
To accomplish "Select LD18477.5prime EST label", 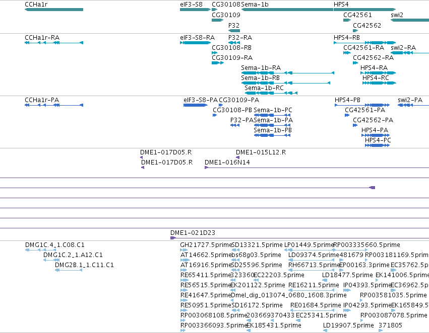I will coord(347,276).
